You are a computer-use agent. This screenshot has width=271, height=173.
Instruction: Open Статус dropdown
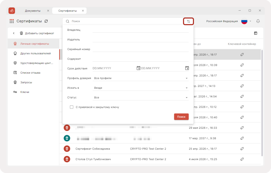pos(141,97)
